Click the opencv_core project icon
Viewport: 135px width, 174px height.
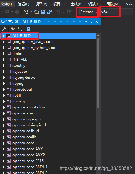[x=9, y=143]
